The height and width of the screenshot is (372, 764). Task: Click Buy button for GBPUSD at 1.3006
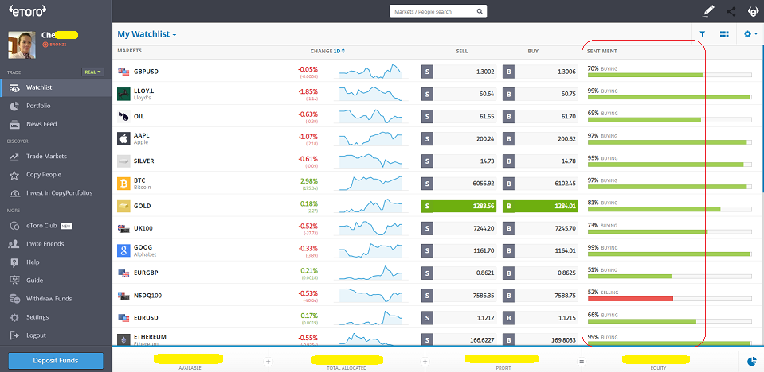click(x=540, y=72)
